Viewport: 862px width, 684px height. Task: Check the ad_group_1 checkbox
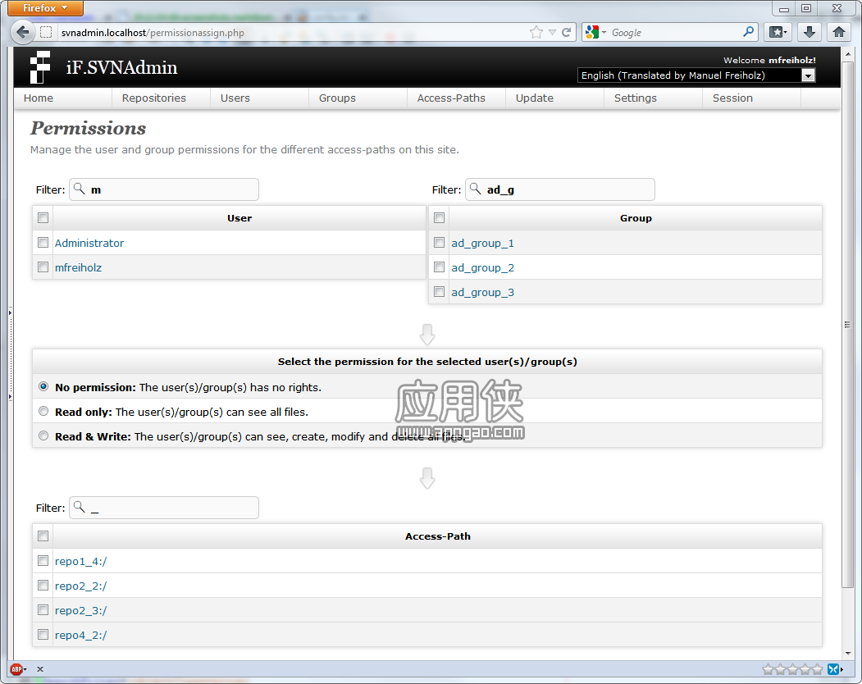pos(440,243)
